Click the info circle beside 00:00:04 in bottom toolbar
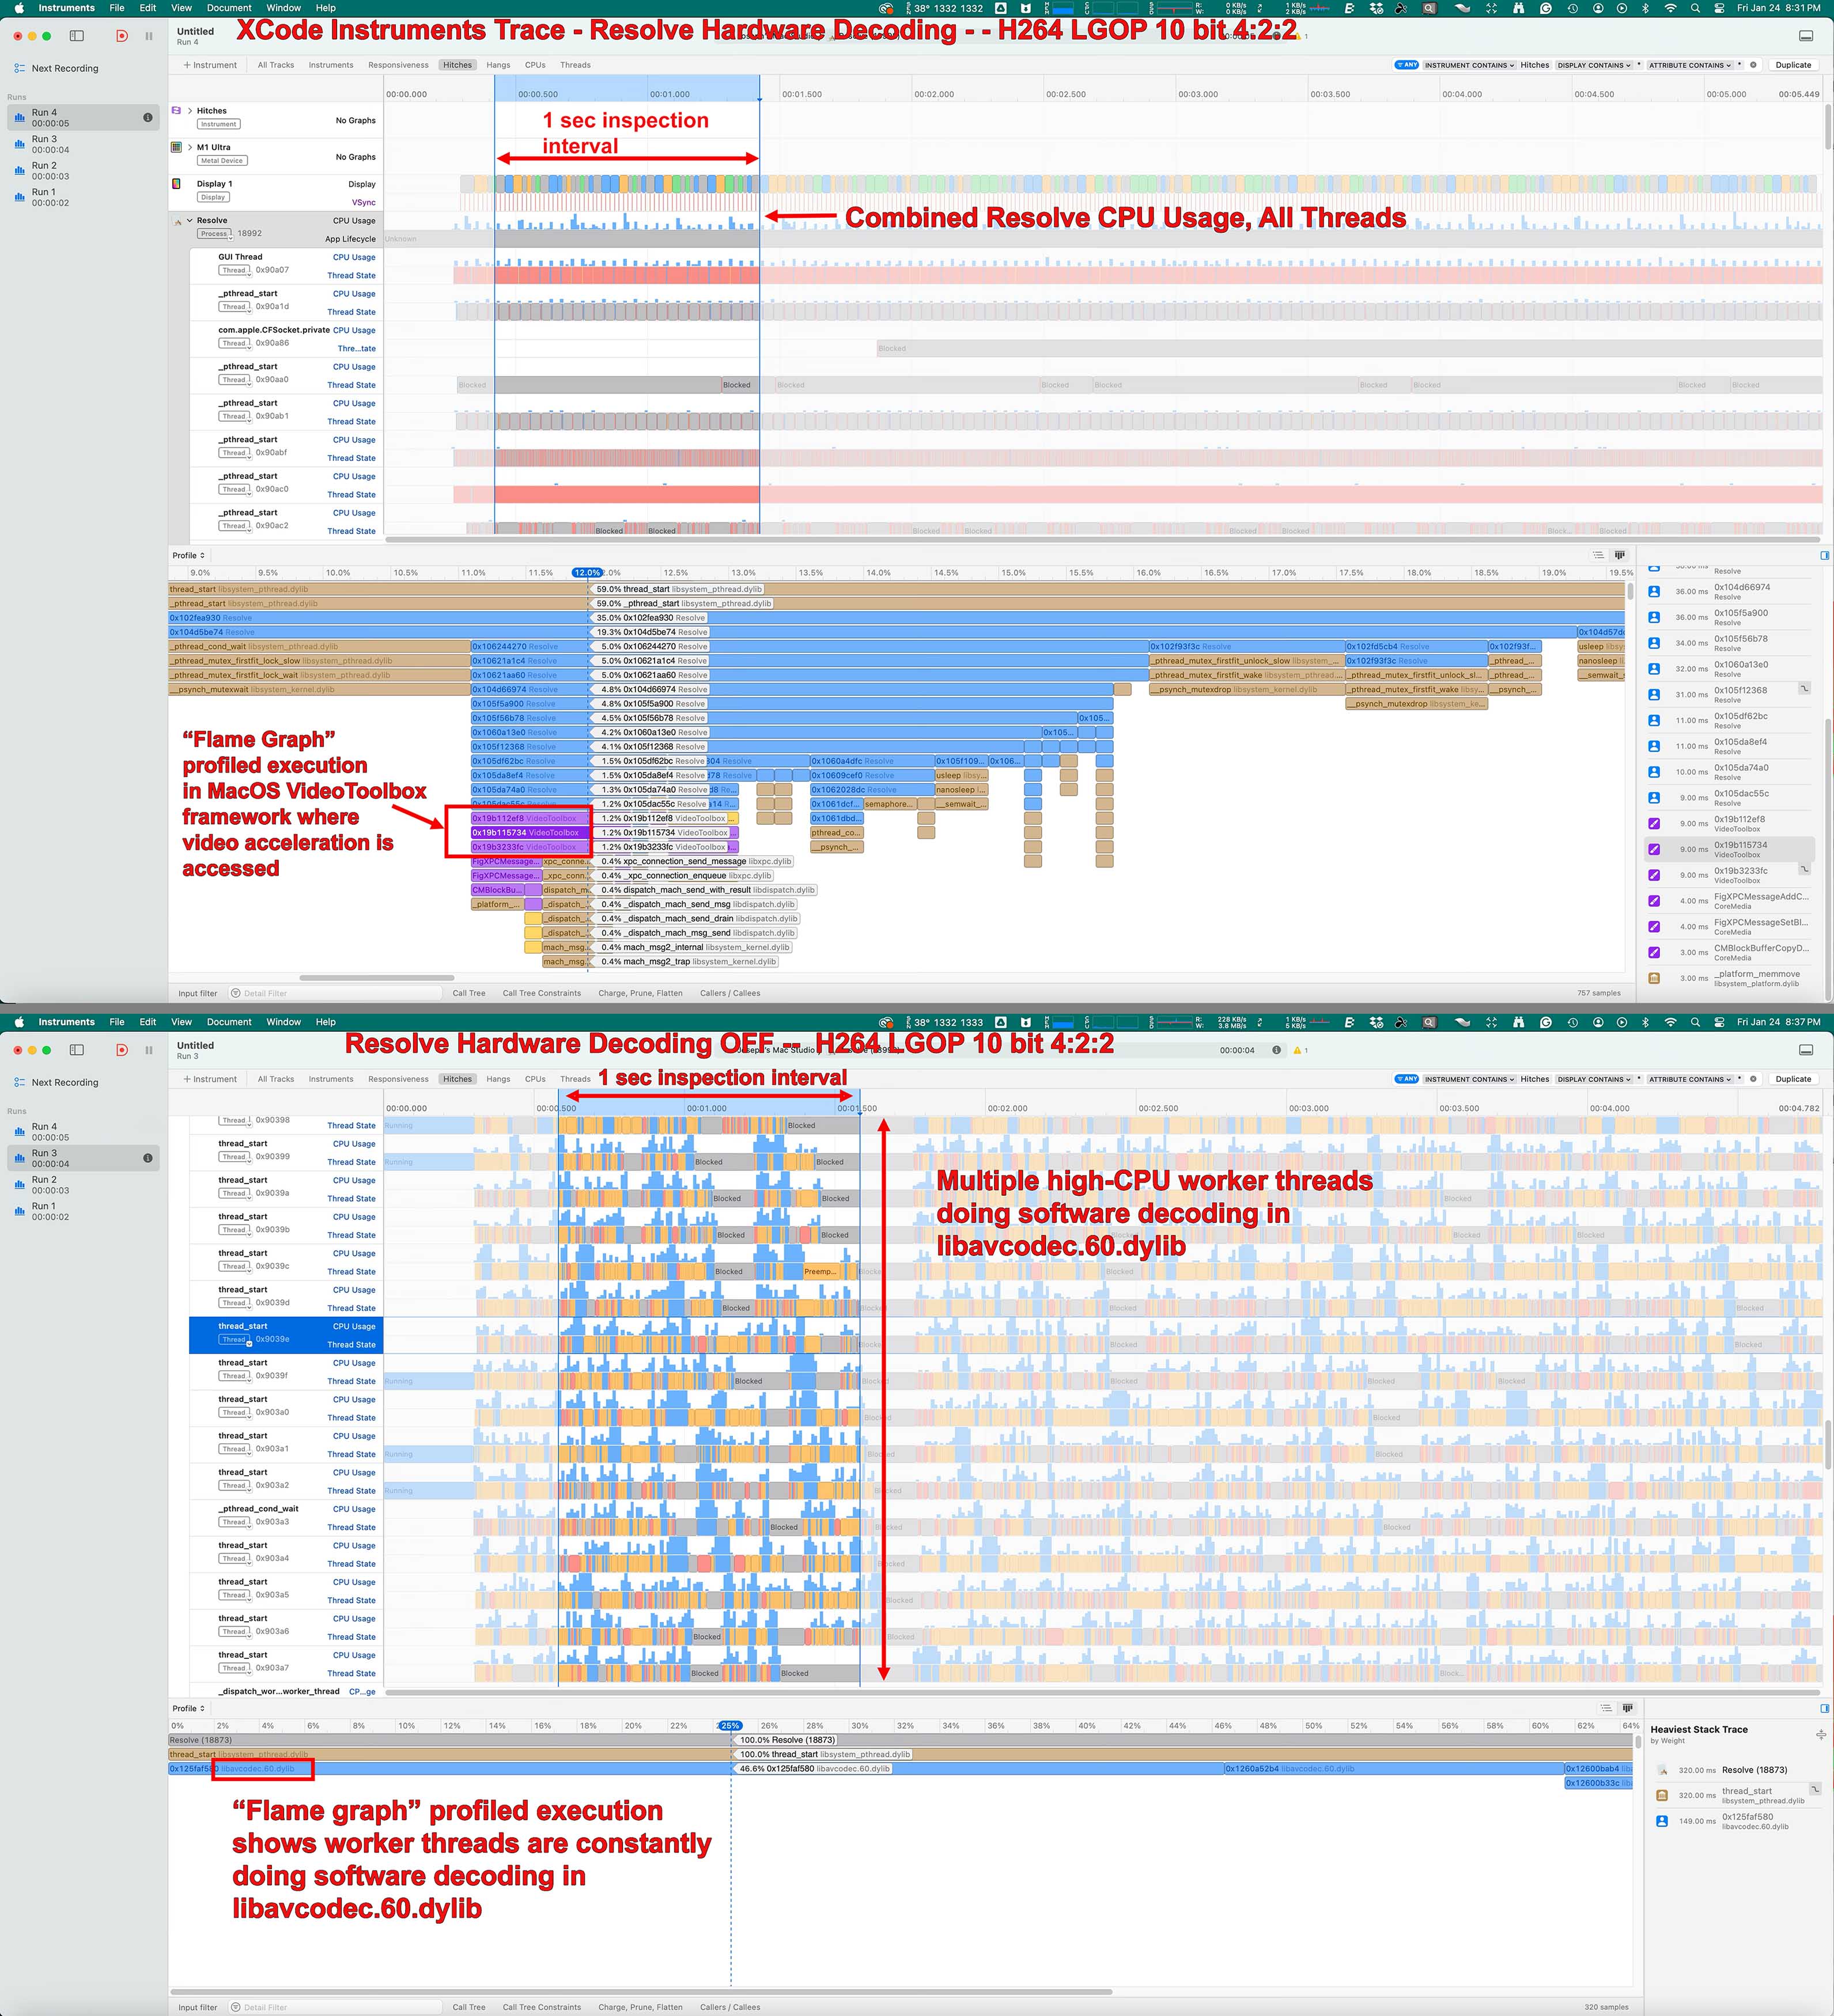 1277,1050
